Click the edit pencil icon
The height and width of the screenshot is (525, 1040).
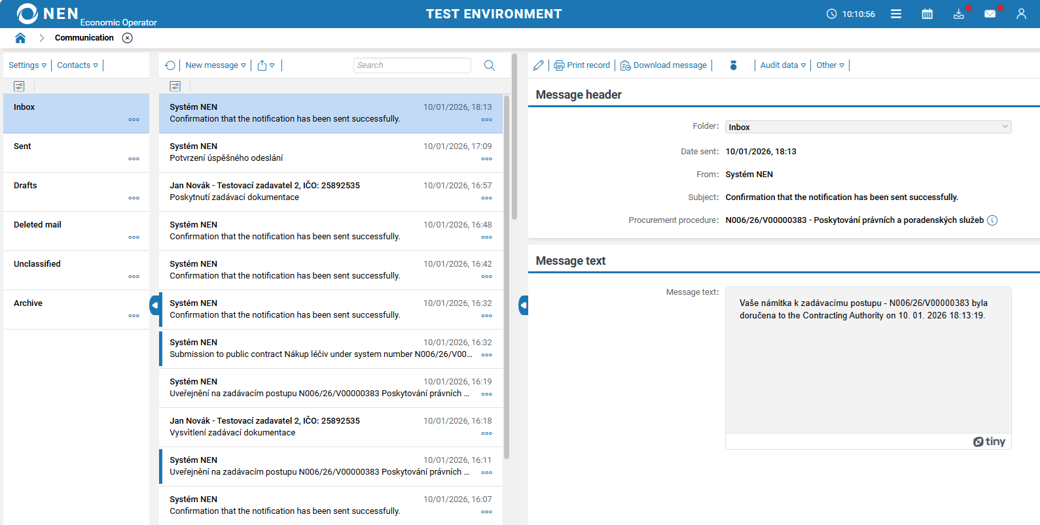pyautogui.click(x=538, y=65)
